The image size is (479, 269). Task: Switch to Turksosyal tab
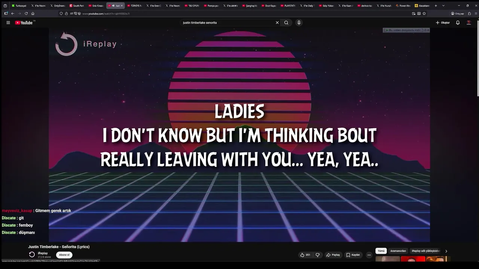(19, 6)
